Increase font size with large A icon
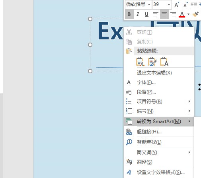Viewport: 201px width, 178px height. coord(177,5)
